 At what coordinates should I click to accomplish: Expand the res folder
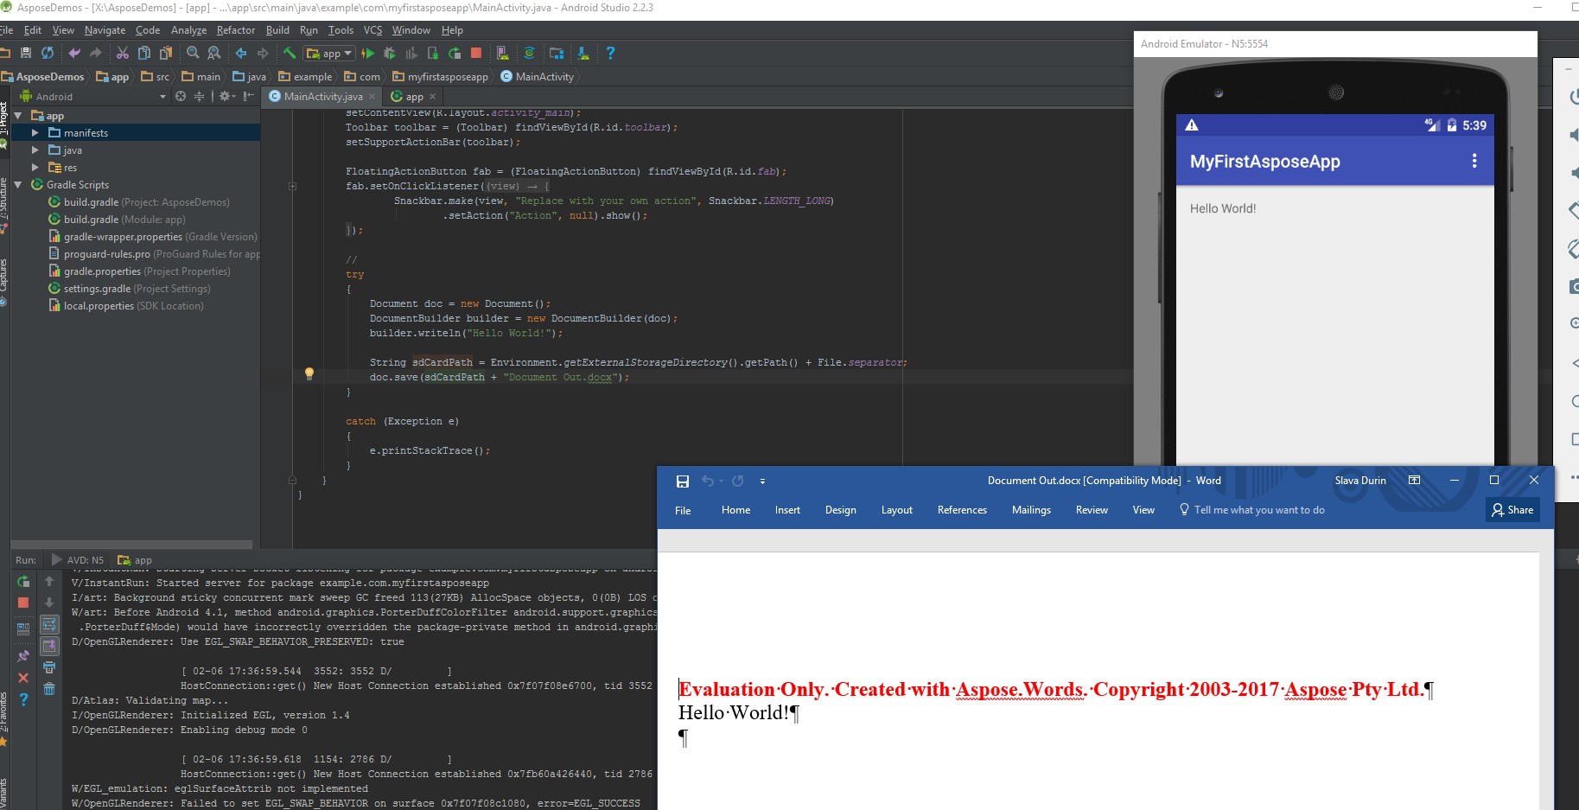coord(35,167)
